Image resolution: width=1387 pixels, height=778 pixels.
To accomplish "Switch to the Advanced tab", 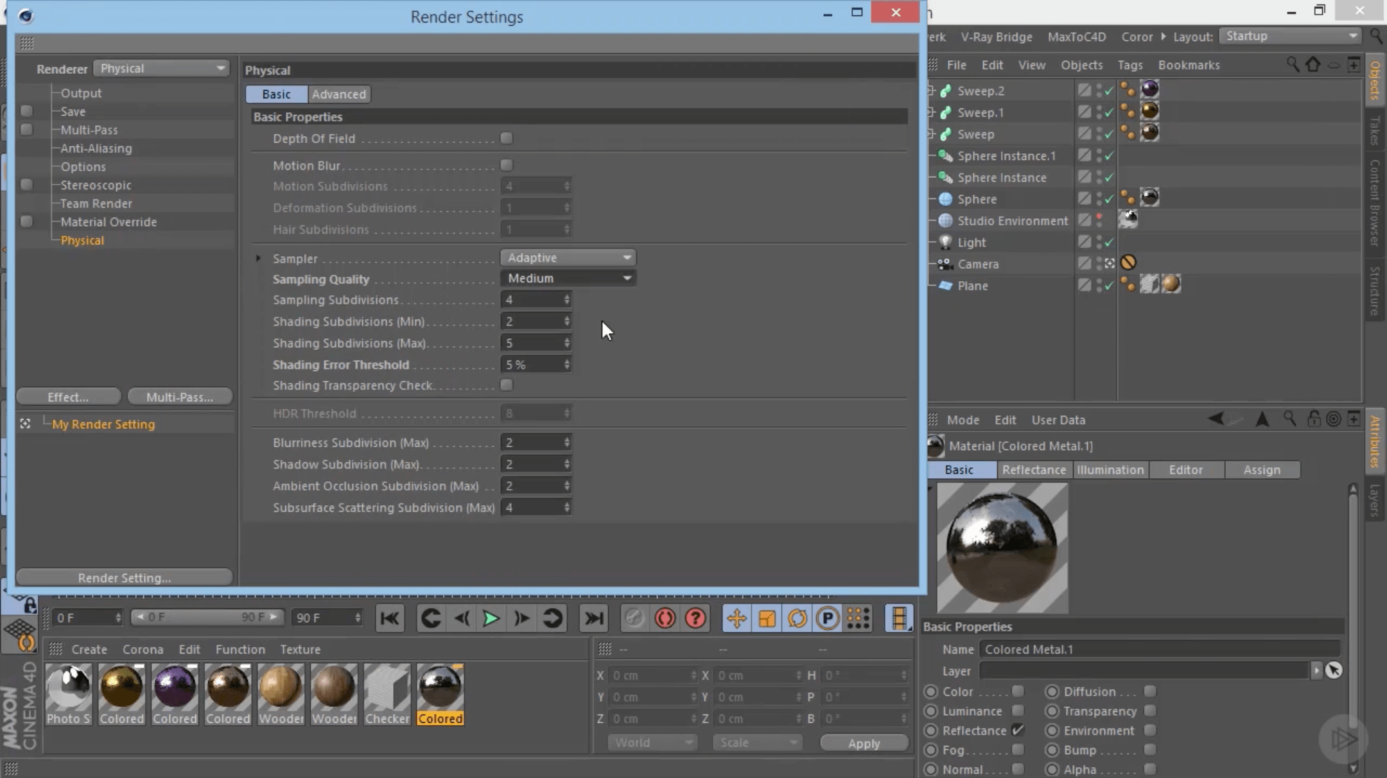I will tap(338, 94).
